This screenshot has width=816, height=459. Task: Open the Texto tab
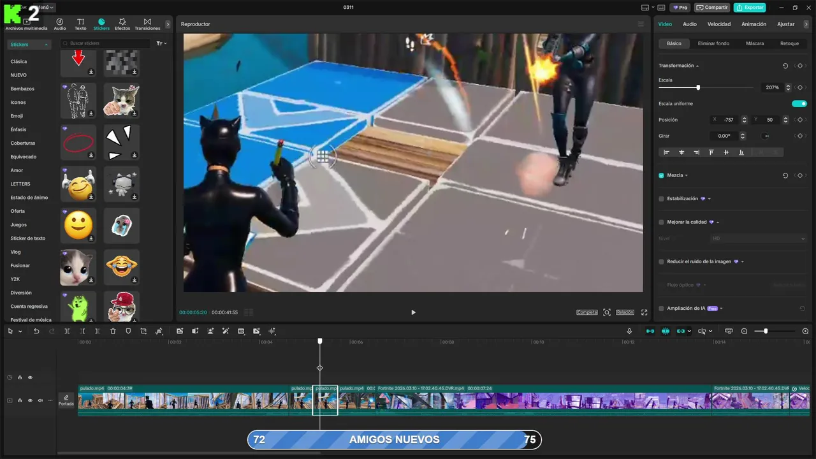pos(80,24)
